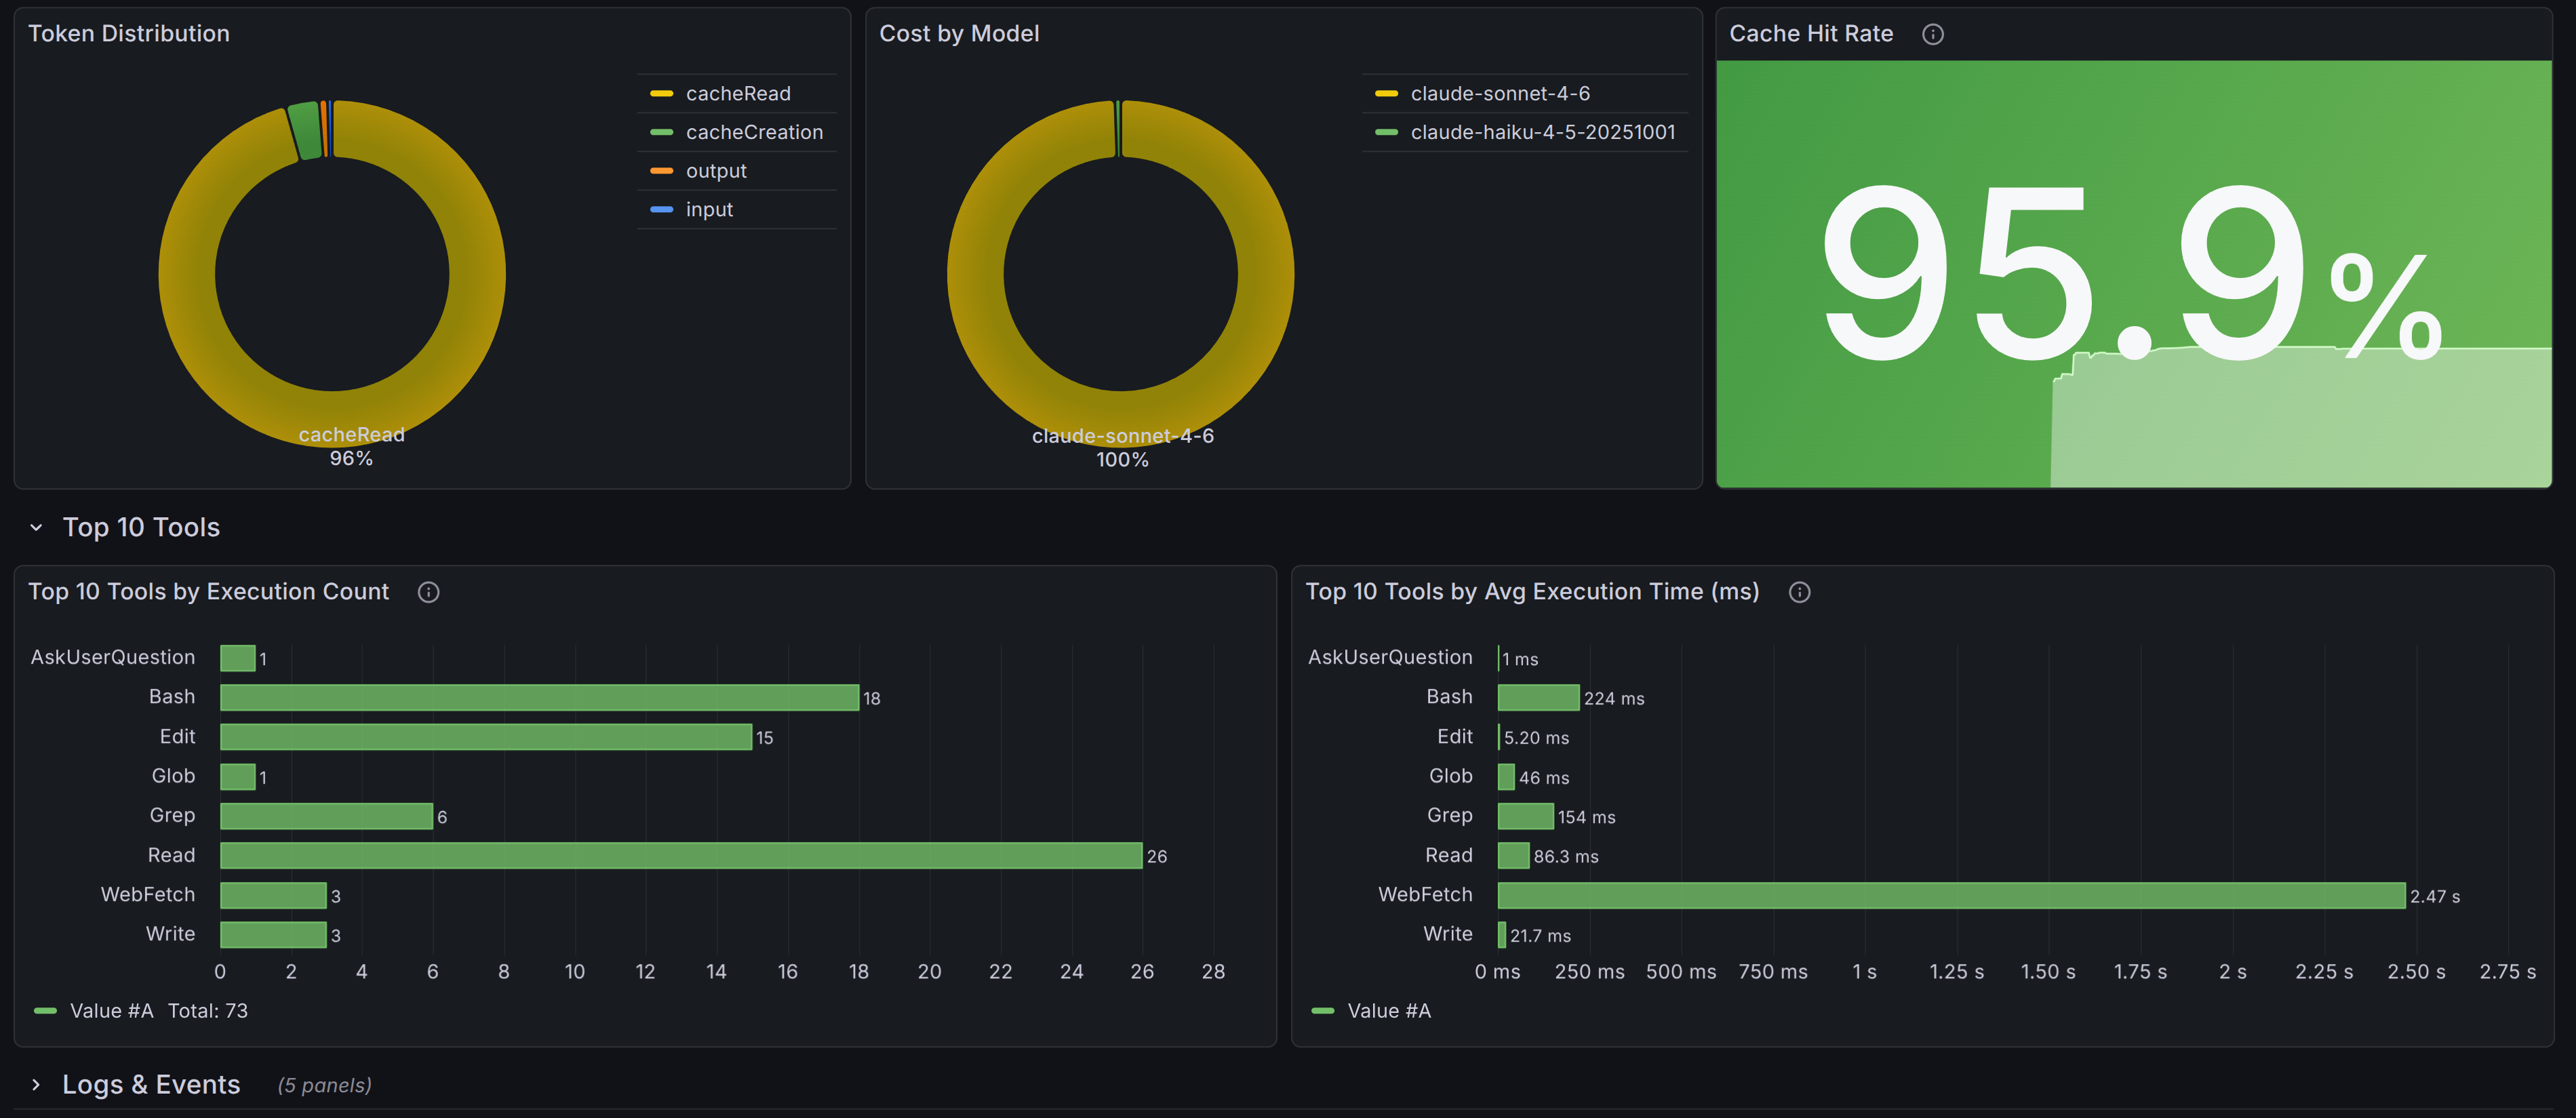Click info icon beside Avg Execution Time title

pos(1799,592)
